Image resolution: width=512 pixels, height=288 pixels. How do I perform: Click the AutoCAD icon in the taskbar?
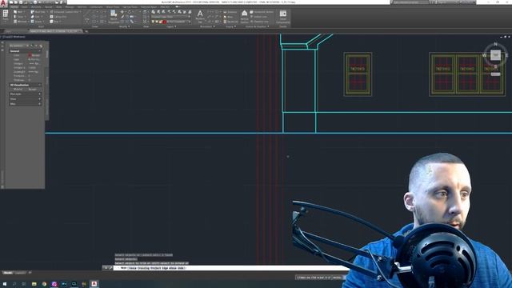(x=94, y=284)
